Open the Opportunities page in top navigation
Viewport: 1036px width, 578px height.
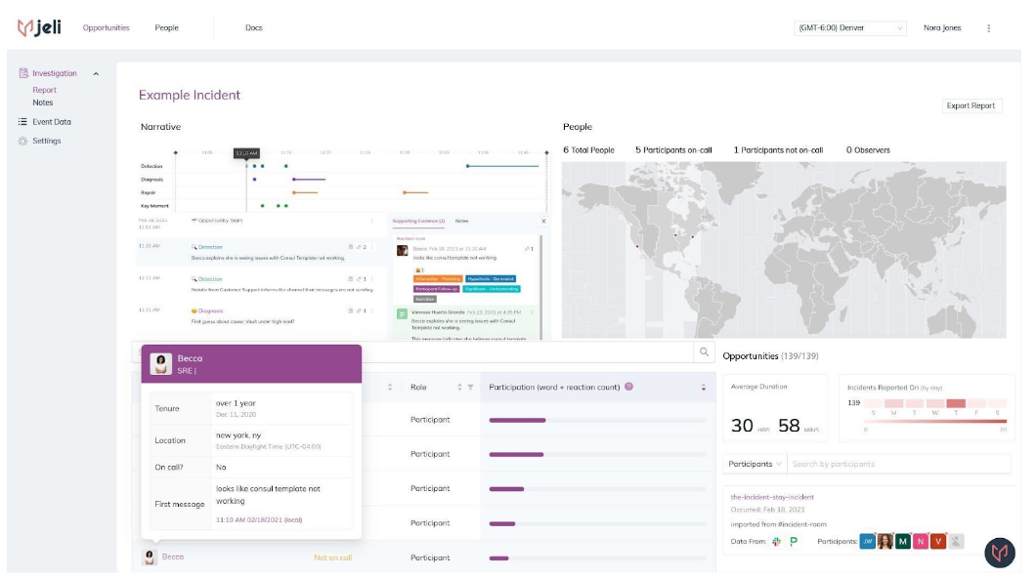pos(106,27)
